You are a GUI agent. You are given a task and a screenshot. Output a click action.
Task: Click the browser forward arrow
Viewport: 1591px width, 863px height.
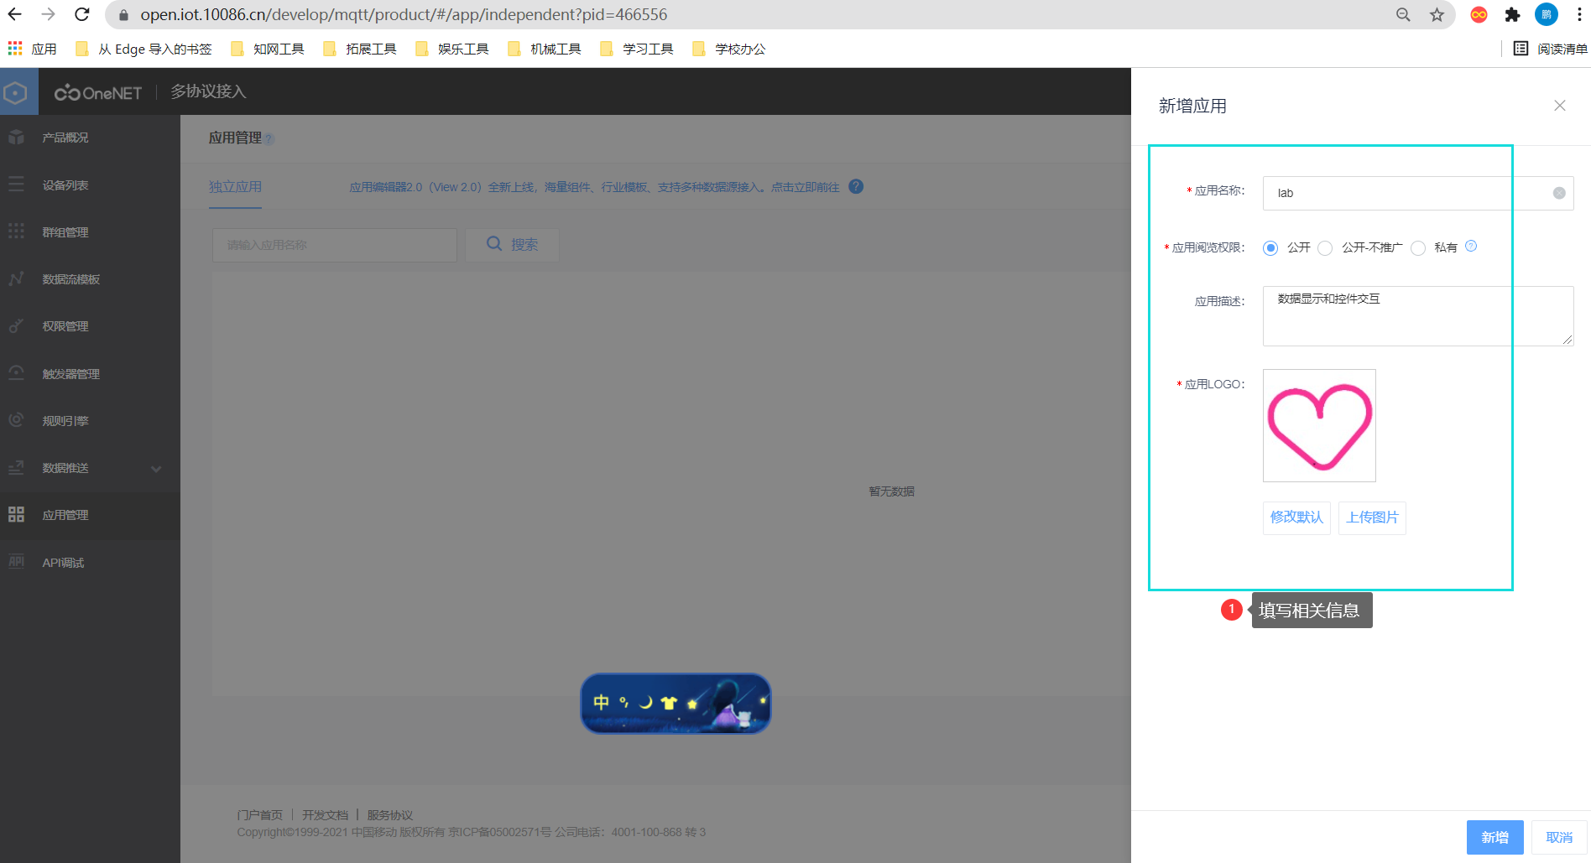tap(48, 14)
